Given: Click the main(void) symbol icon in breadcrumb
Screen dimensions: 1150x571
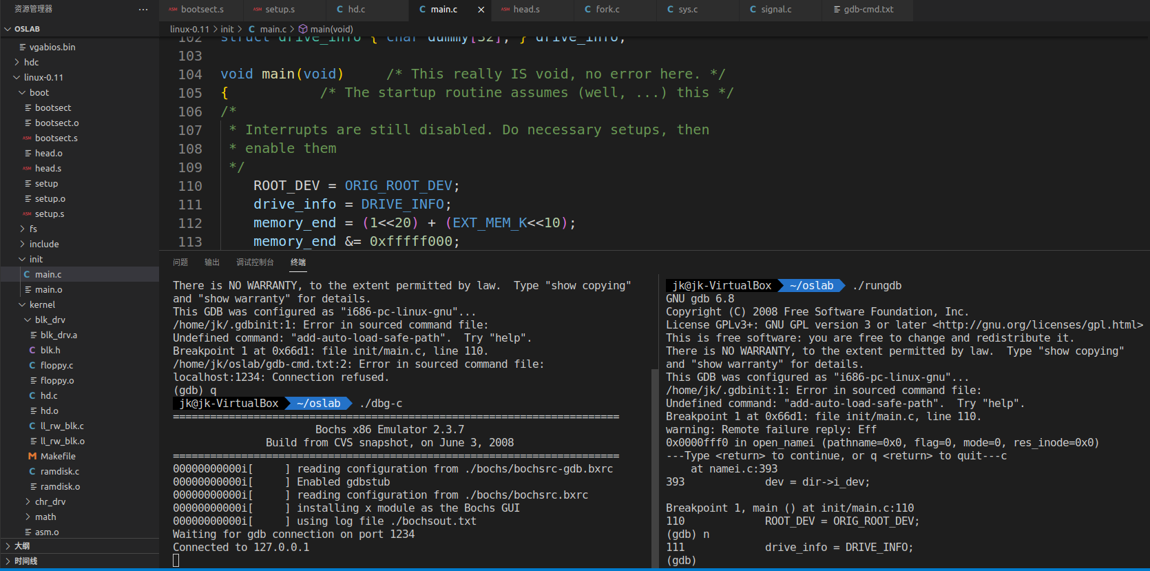Looking at the screenshot, I should point(302,29).
